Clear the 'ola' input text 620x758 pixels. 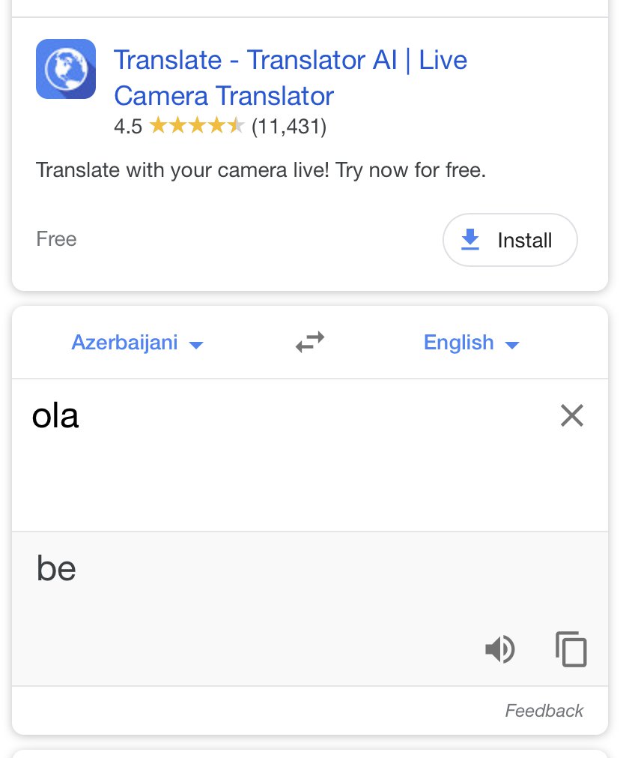(x=572, y=415)
